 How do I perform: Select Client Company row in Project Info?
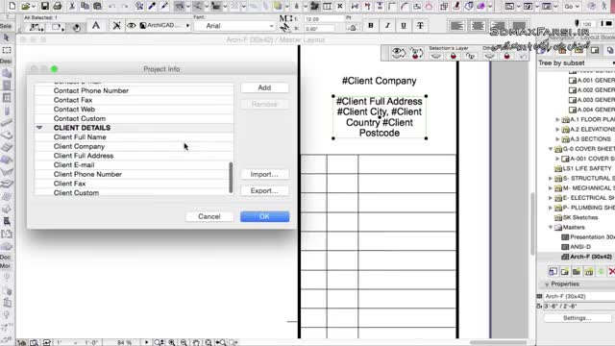click(134, 146)
